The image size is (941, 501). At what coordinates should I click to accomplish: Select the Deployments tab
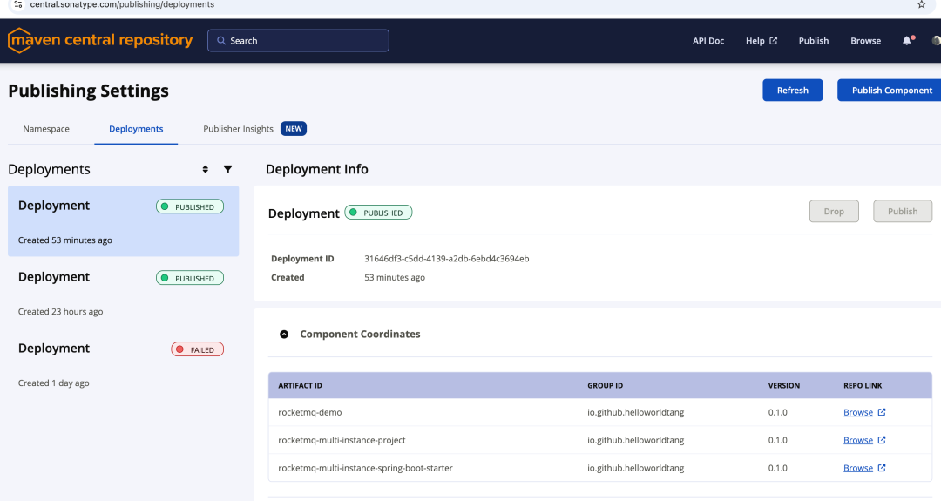(x=136, y=129)
